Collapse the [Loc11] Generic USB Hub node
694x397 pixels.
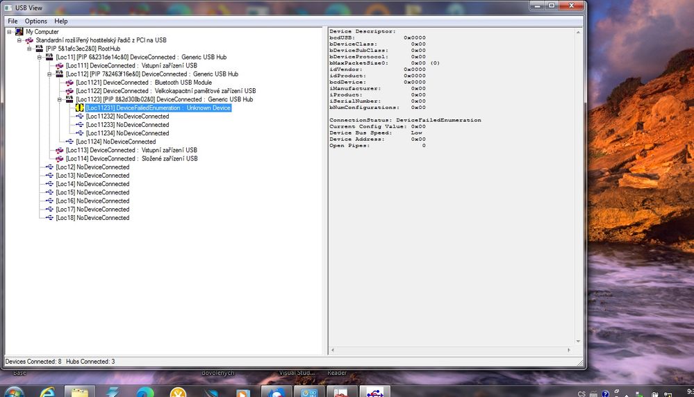pyautogui.click(x=40, y=57)
